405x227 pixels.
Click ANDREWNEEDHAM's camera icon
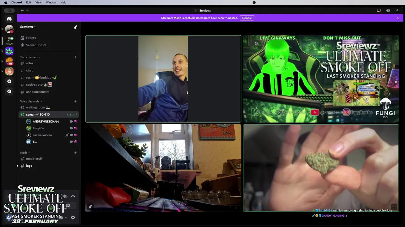pyautogui.click(x=71, y=121)
